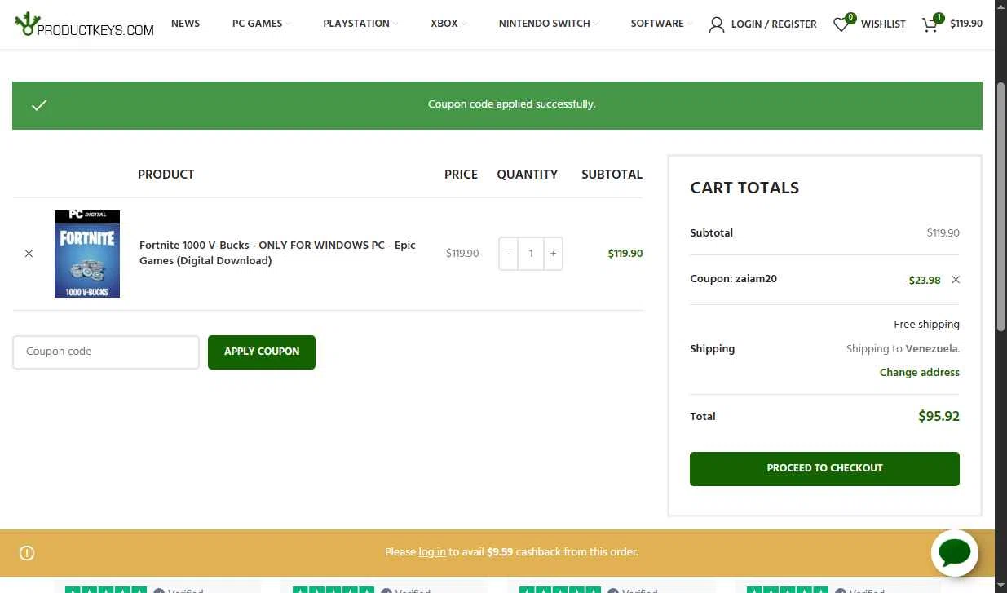Click the Change address link
1007x593 pixels.
point(920,373)
